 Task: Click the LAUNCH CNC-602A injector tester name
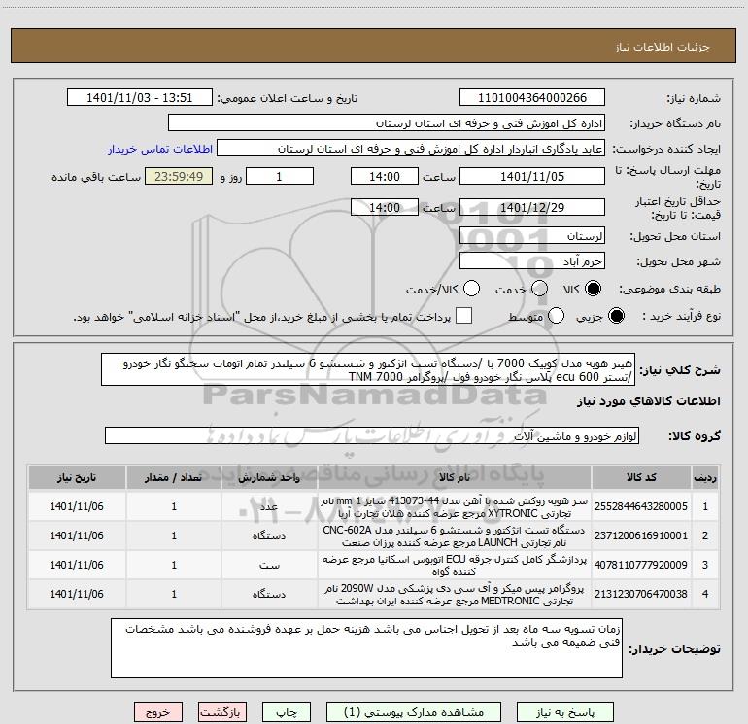pos(455,536)
